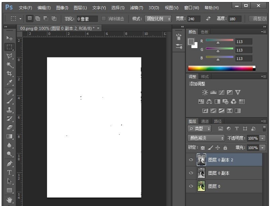Open the 颜色减淡 blend mode dropdown
271x206 pixels.
[x=206, y=138]
